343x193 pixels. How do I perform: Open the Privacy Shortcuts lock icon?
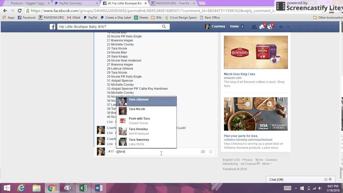tap(281, 27)
